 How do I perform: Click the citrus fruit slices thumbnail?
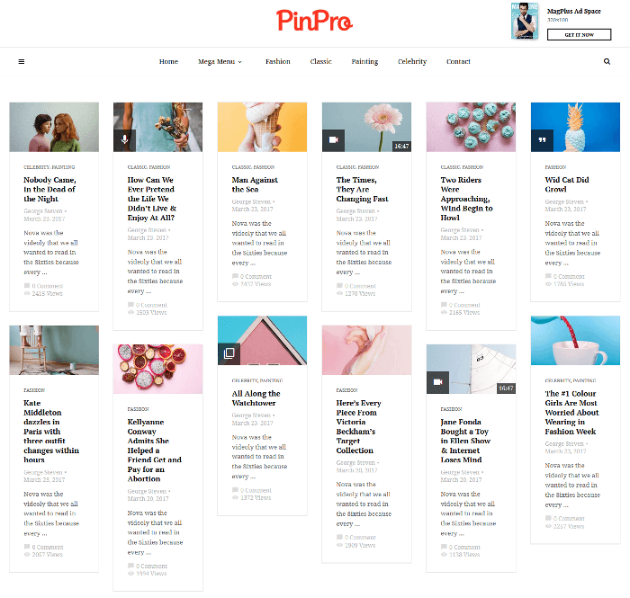(157, 369)
